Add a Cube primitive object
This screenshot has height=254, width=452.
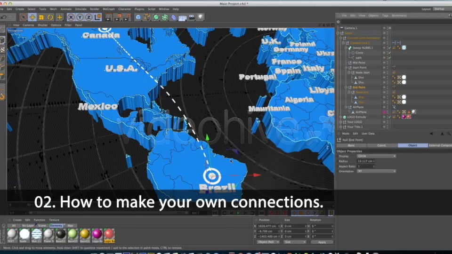[x=138, y=17]
